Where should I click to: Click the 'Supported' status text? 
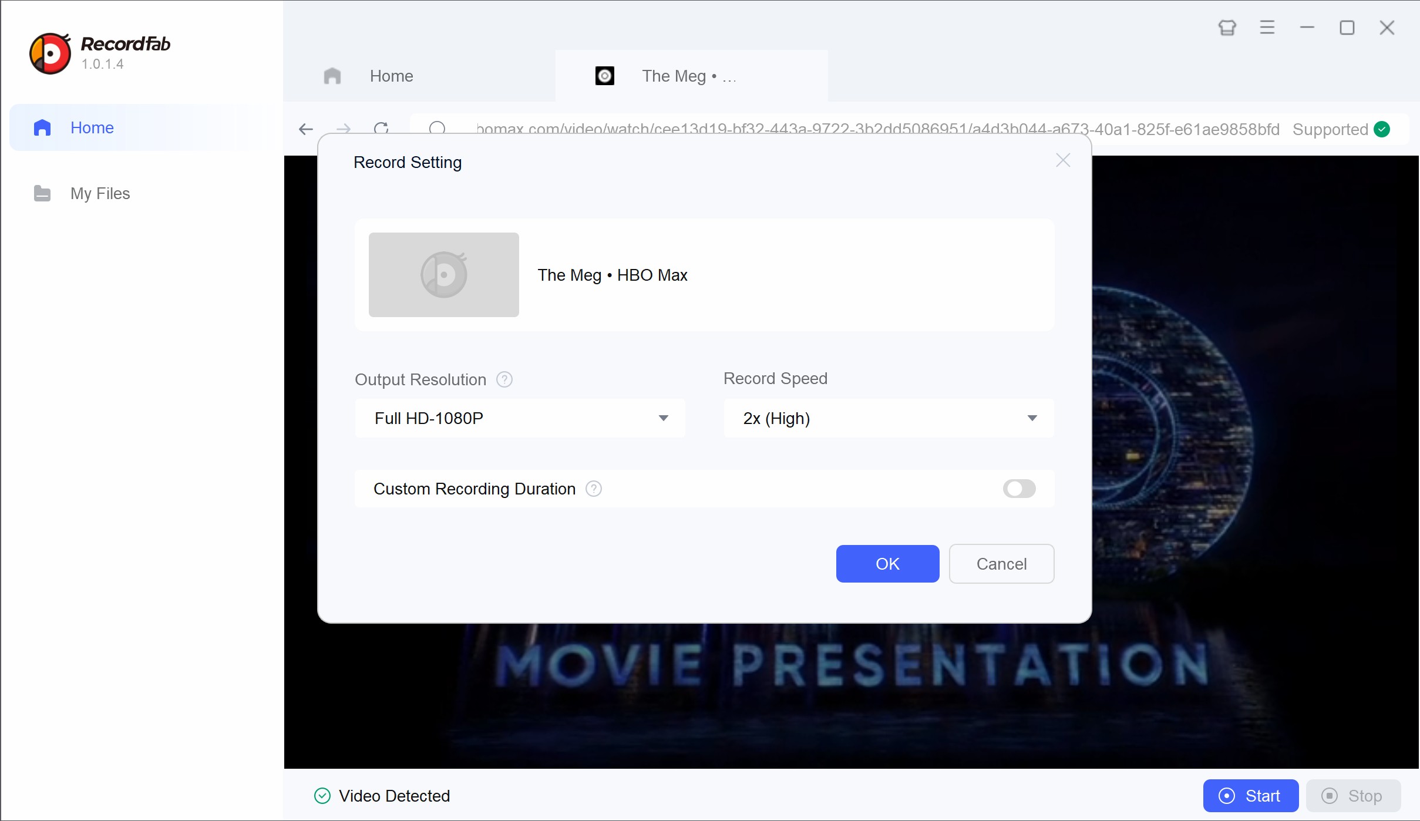pos(1331,129)
